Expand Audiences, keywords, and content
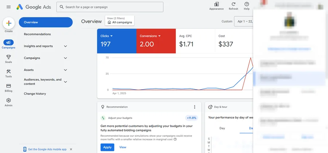The image size is (328, 153). [66, 82]
